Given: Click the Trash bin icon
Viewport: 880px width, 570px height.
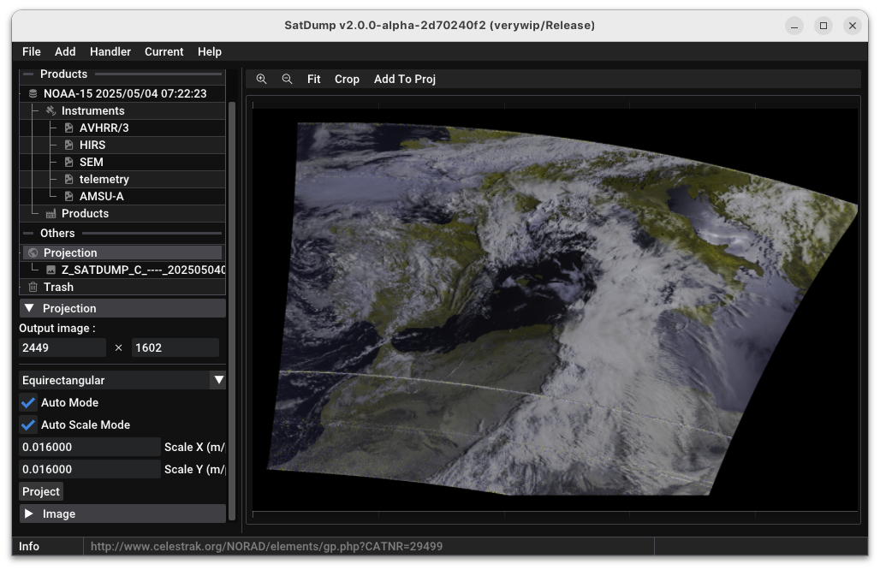Looking at the screenshot, I should pos(33,288).
